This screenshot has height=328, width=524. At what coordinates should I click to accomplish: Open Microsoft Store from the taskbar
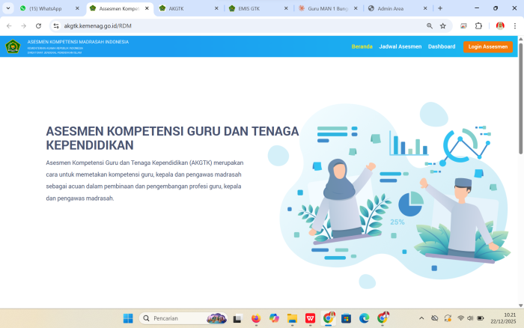point(346,318)
